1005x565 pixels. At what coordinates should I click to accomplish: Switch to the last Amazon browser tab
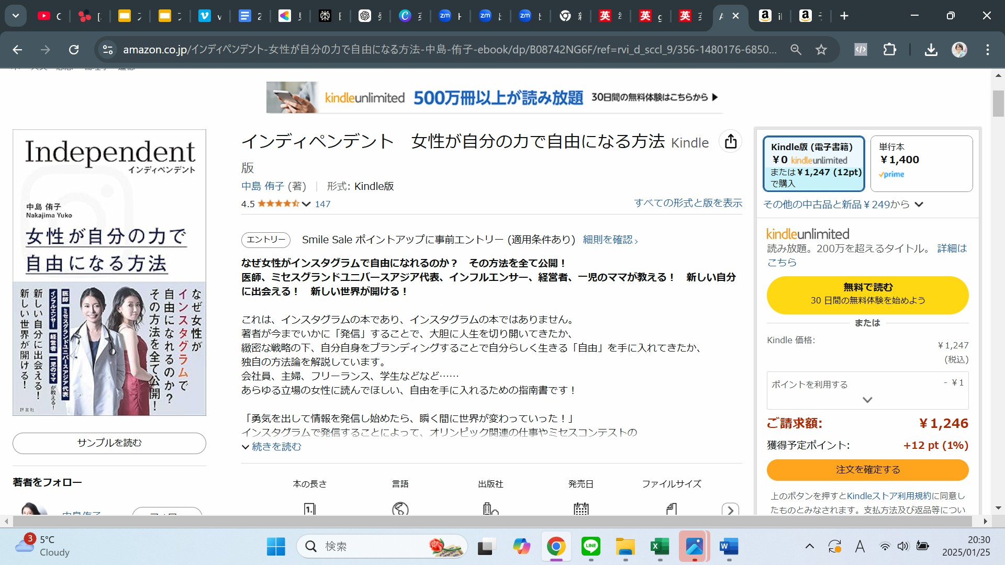pyautogui.click(x=811, y=16)
